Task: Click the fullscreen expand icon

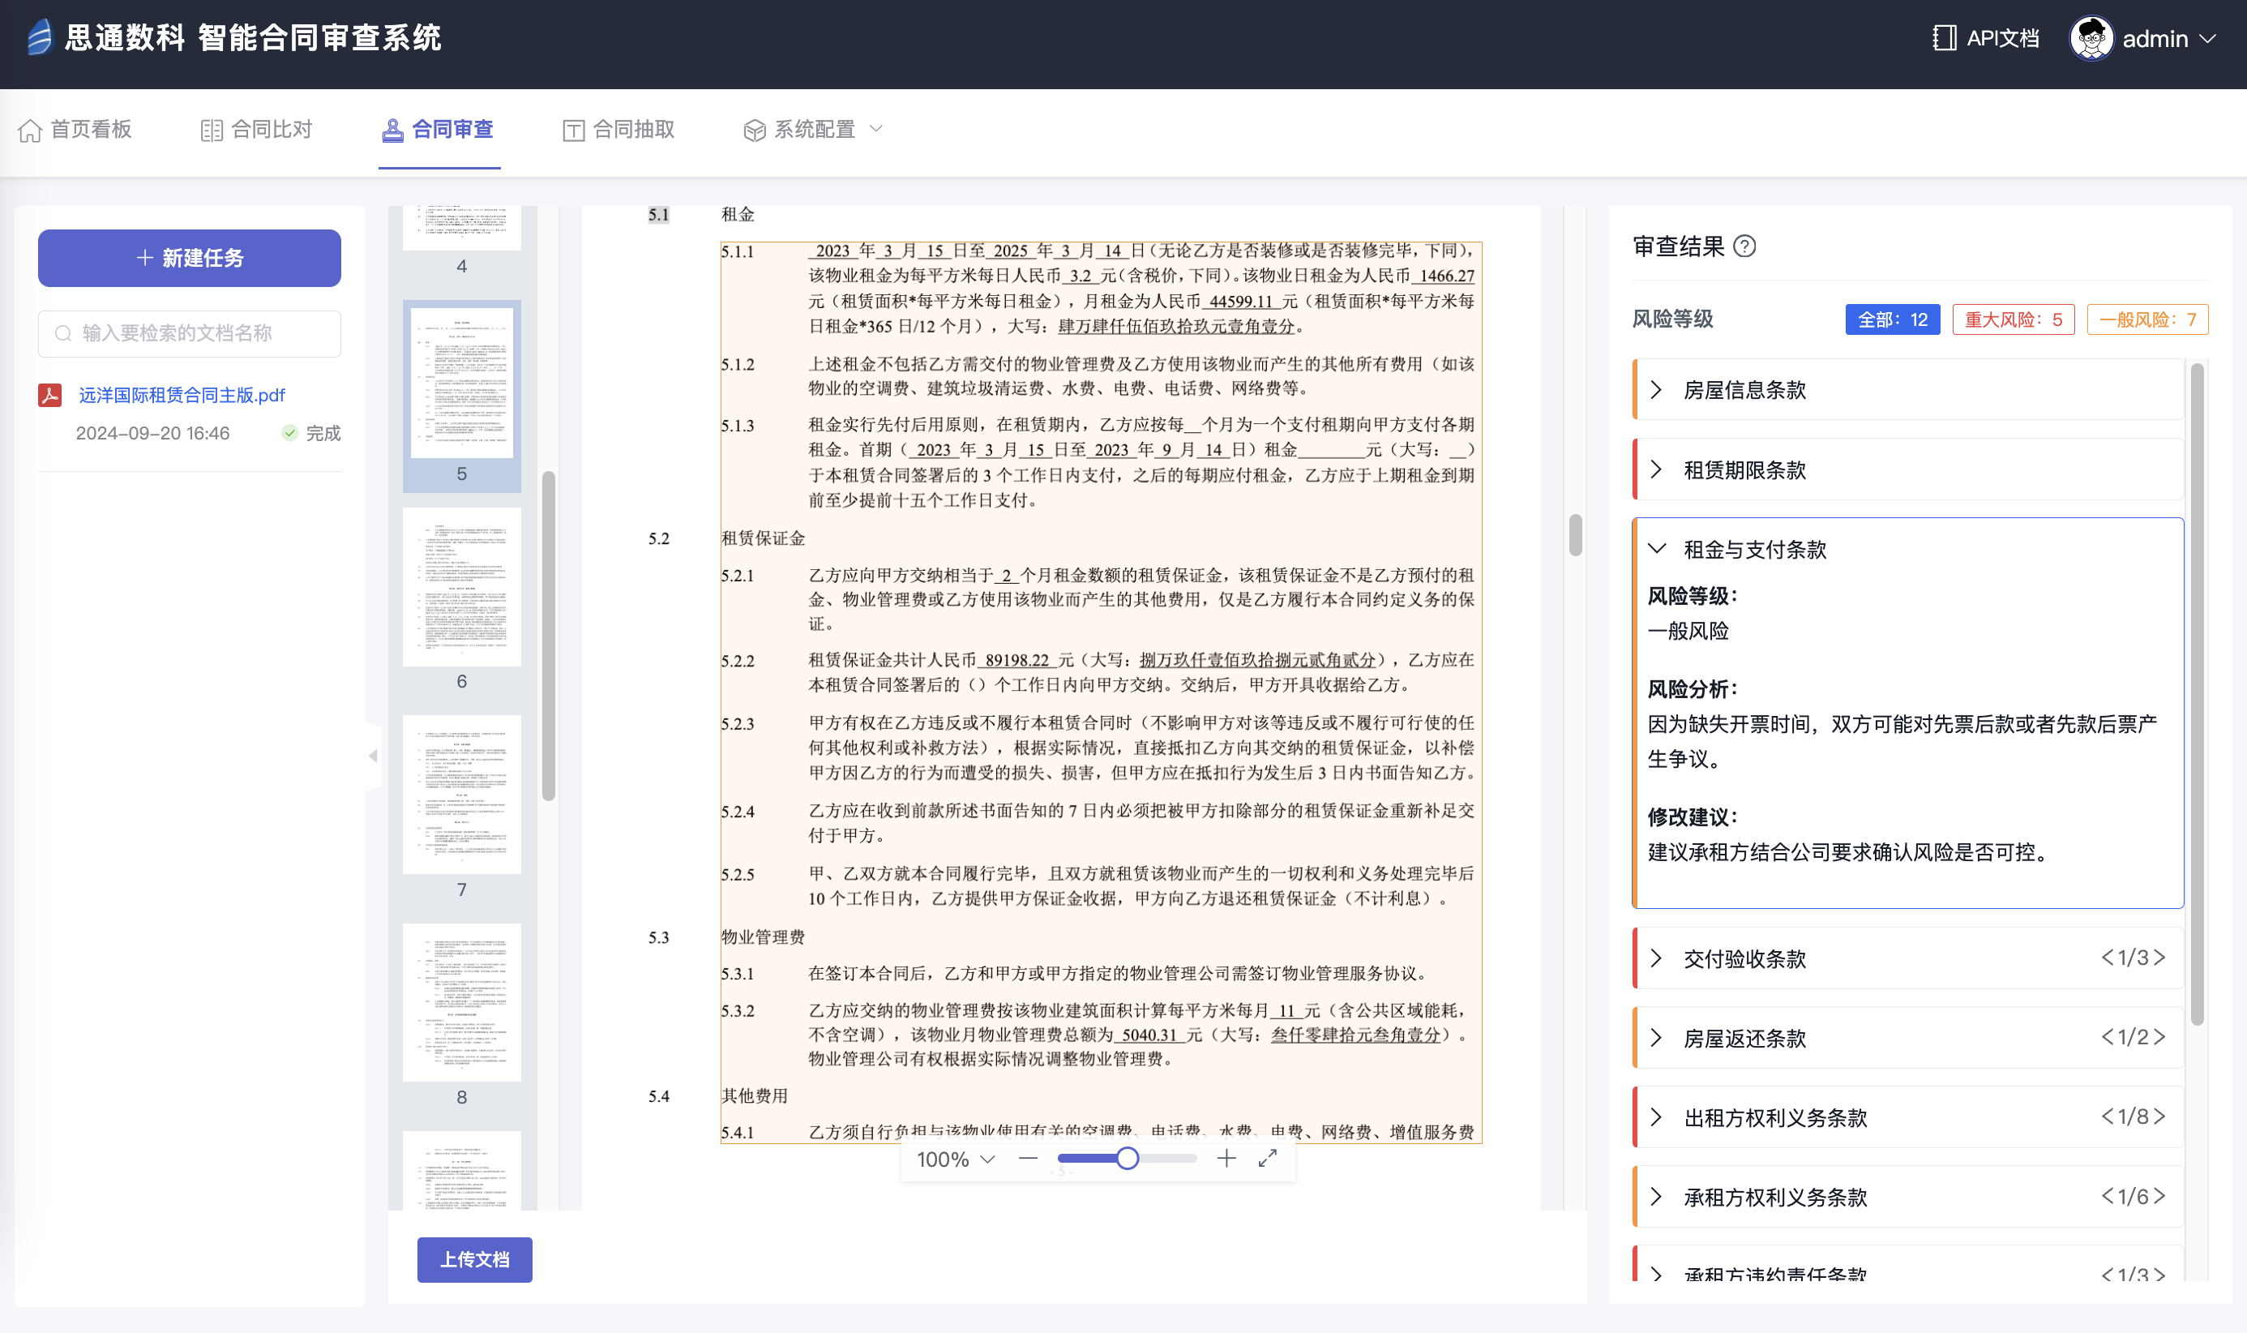Action: (x=1268, y=1159)
